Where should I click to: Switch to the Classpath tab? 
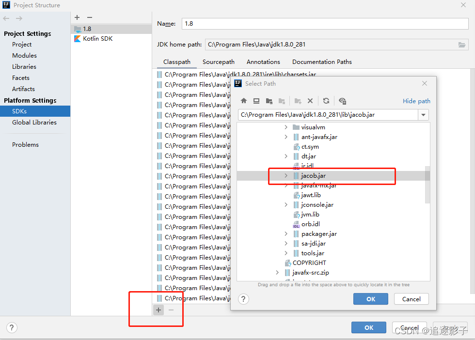177,62
